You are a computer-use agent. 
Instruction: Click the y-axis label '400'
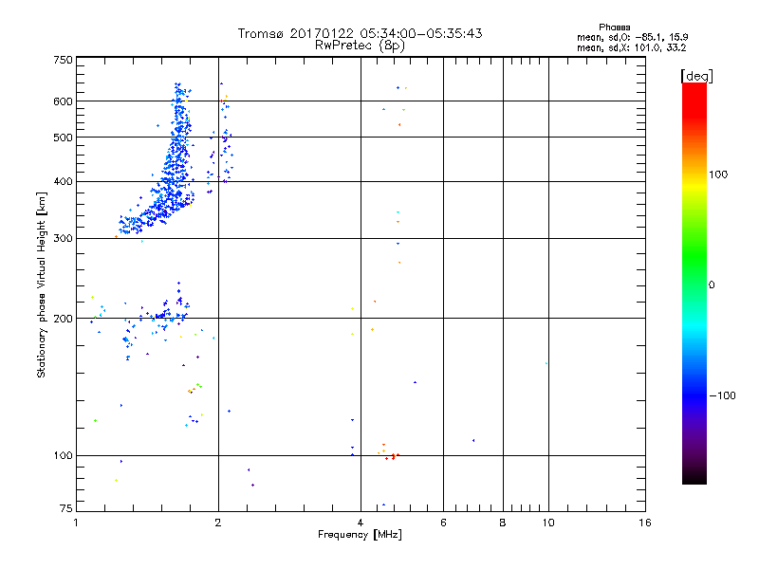pyautogui.click(x=63, y=181)
